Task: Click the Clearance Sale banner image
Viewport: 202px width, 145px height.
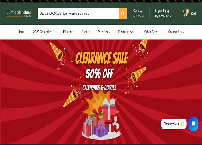Action: 101,92
